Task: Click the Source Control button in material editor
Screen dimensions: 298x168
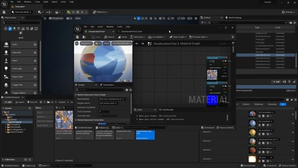Action: click(225, 127)
